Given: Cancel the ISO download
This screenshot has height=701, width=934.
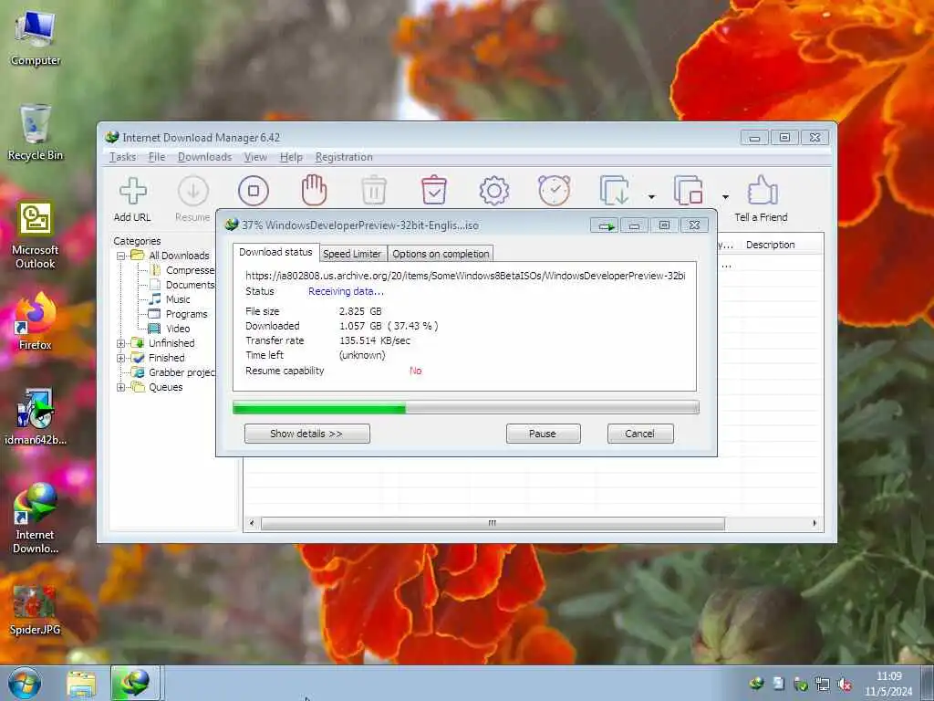Looking at the screenshot, I should [640, 434].
